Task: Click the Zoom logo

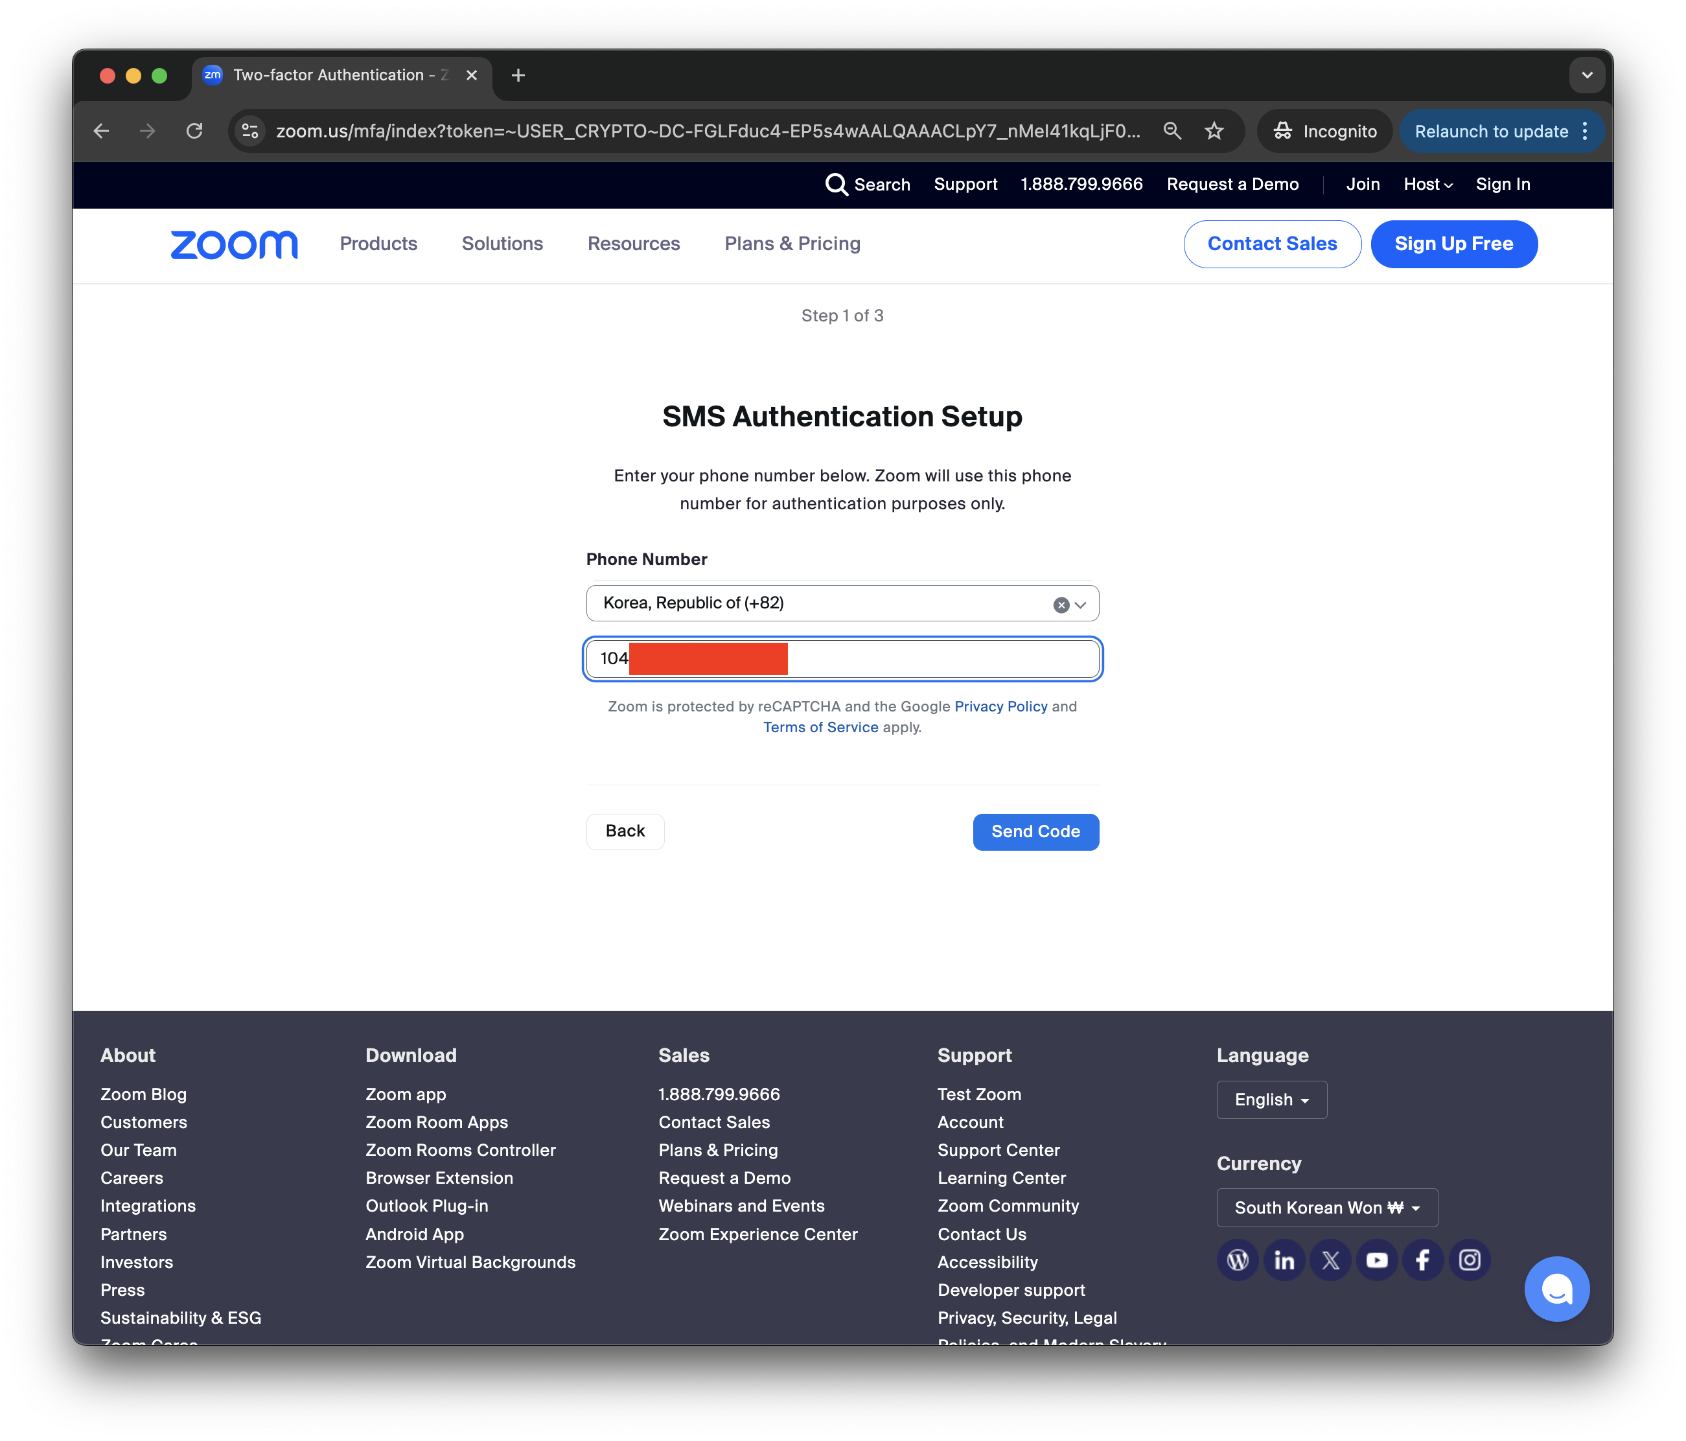Action: coord(235,244)
